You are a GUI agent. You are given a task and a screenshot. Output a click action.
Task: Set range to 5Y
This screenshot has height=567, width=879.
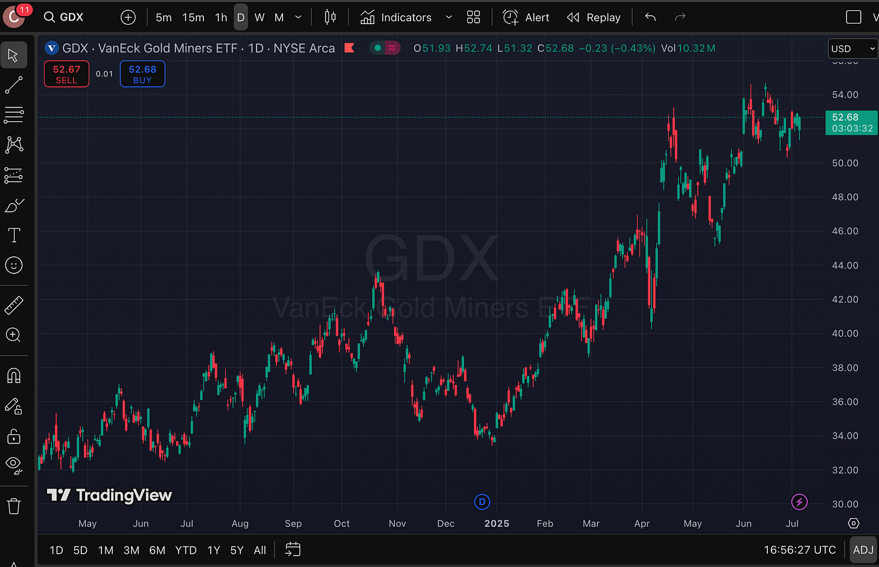(237, 550)
